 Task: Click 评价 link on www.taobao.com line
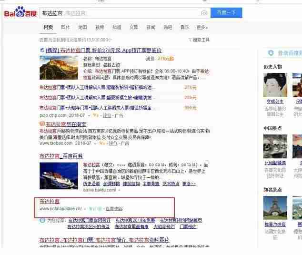(113, 143)
